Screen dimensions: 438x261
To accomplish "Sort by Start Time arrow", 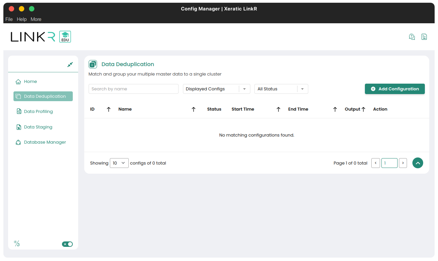I will pos(278,109).
